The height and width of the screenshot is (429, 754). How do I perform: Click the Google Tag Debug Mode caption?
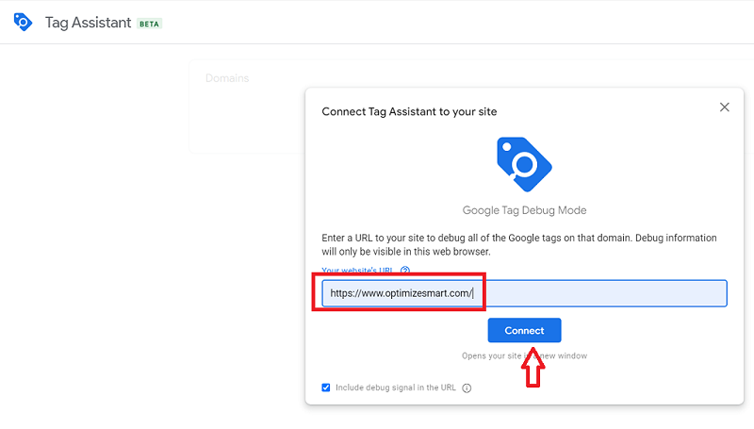pyautogui.click(x=524, y=210)
